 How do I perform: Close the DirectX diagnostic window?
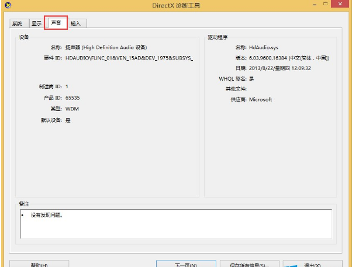coord(340,4)
